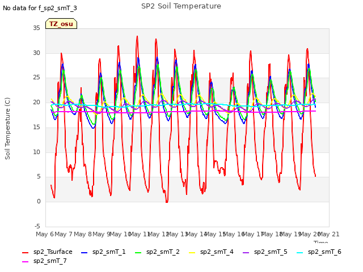Click the SP2 Soil Temperature chart title

181,6
